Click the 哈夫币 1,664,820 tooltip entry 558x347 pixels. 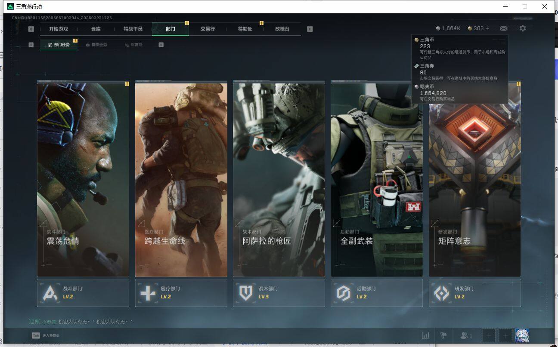[459, 92]
